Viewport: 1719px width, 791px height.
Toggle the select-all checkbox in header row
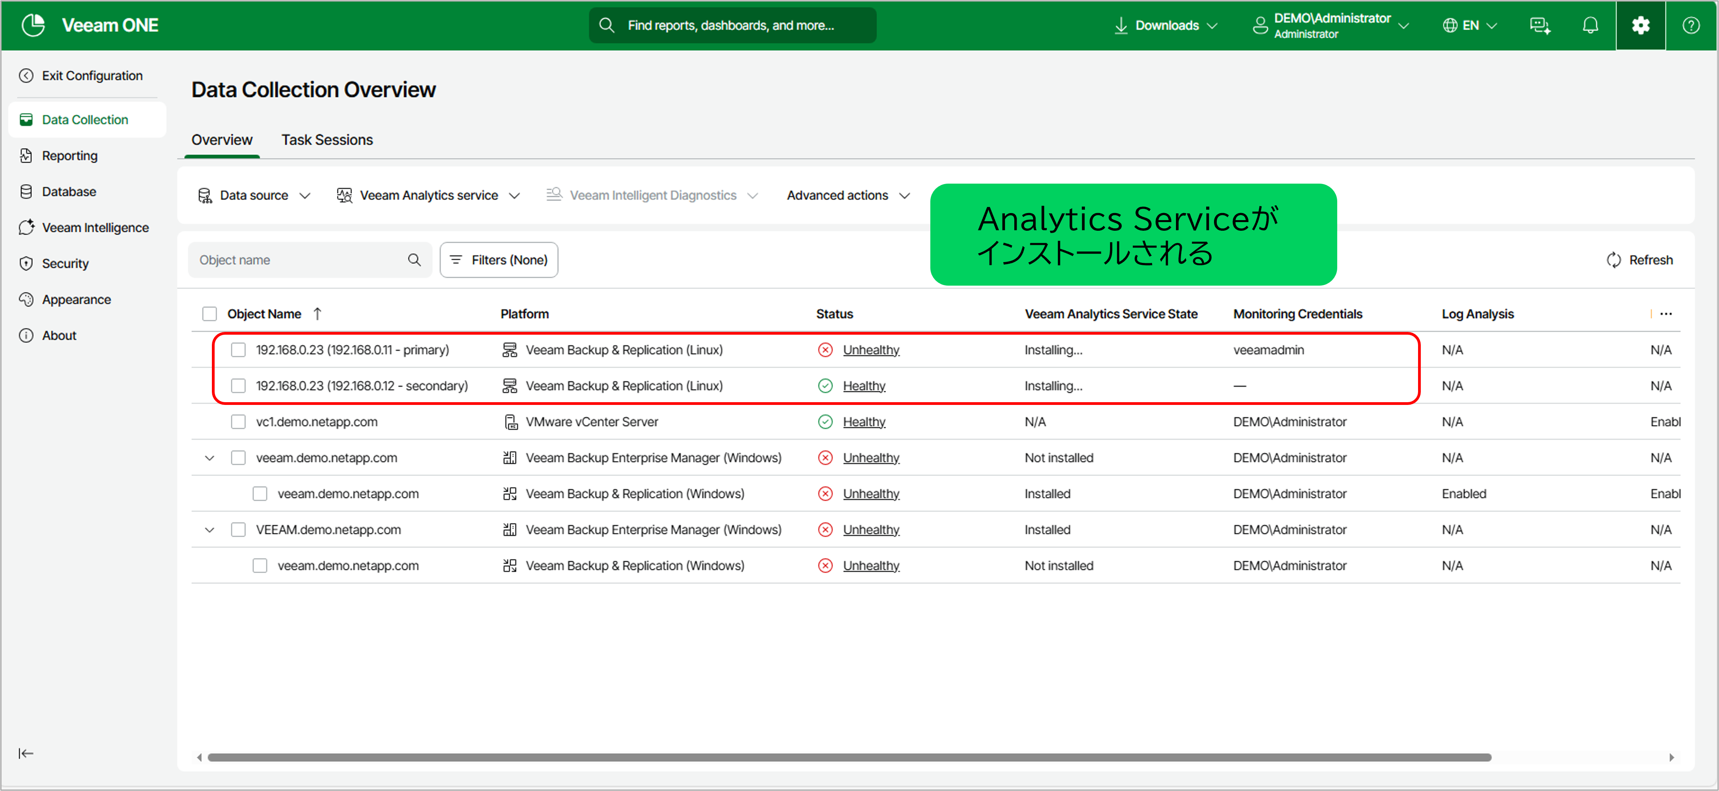[210, 314]
